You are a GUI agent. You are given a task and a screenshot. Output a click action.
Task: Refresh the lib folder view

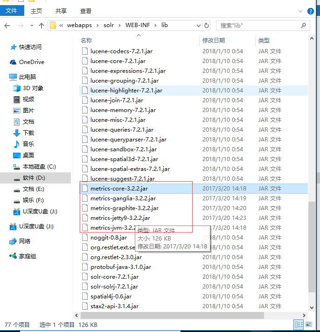point(207,26)
